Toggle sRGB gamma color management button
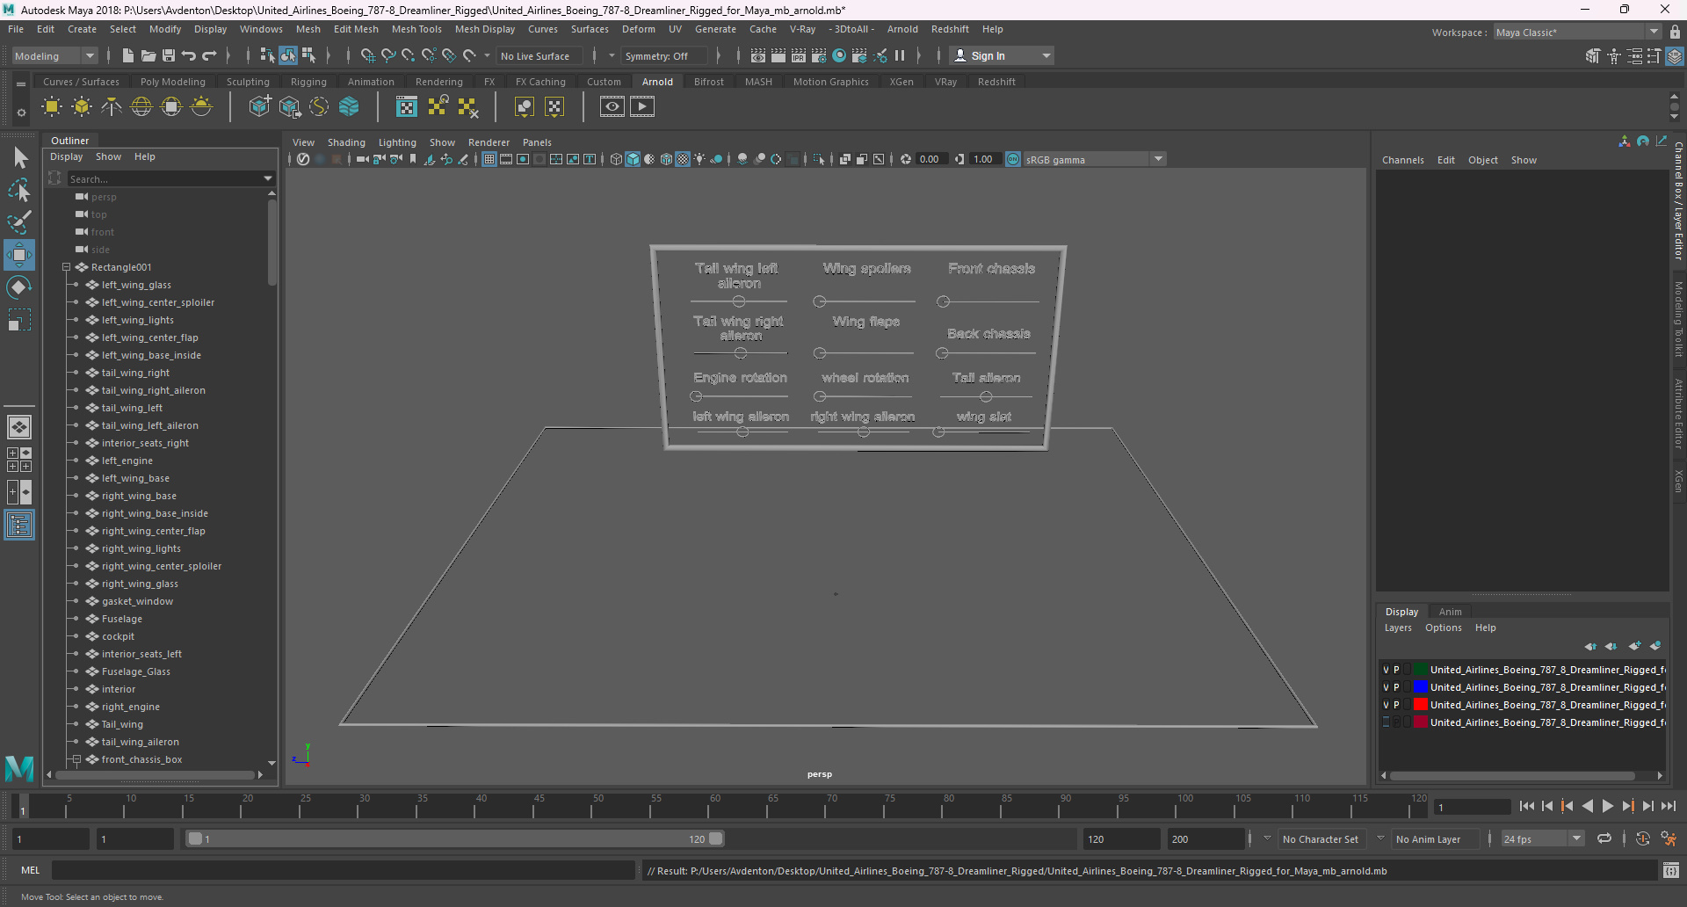The width and height of the screenshot is (1687, 907). [x=1013, y=159]
